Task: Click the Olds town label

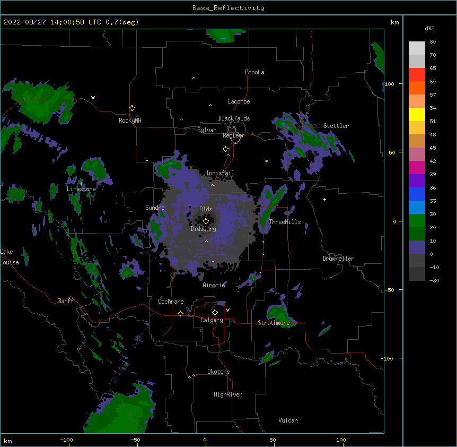Action: 206,209
